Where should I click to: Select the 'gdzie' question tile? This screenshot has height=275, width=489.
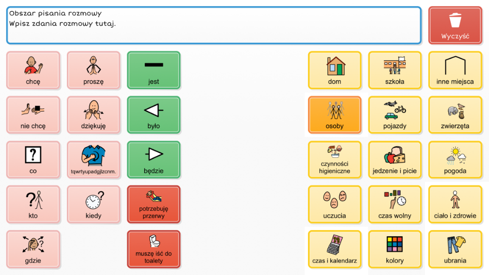point(33,249)
